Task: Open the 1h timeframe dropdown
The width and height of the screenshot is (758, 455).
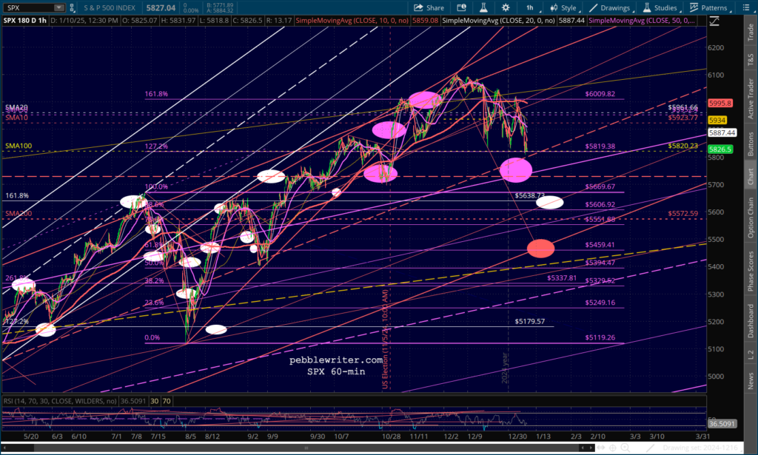Action: tap(530, 7)
